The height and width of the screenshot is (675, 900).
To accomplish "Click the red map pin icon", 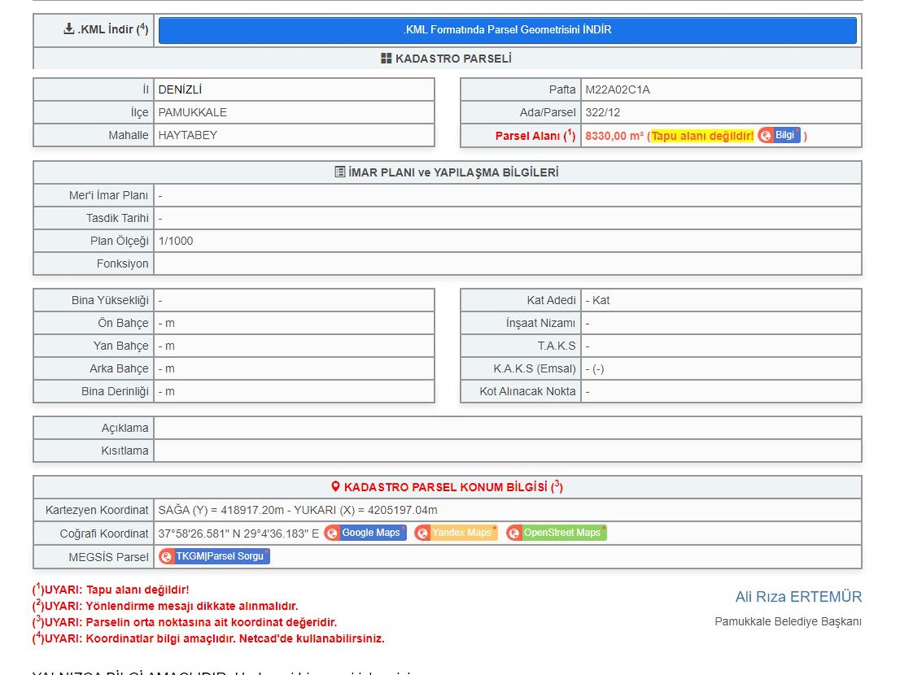I will point(335,487).
